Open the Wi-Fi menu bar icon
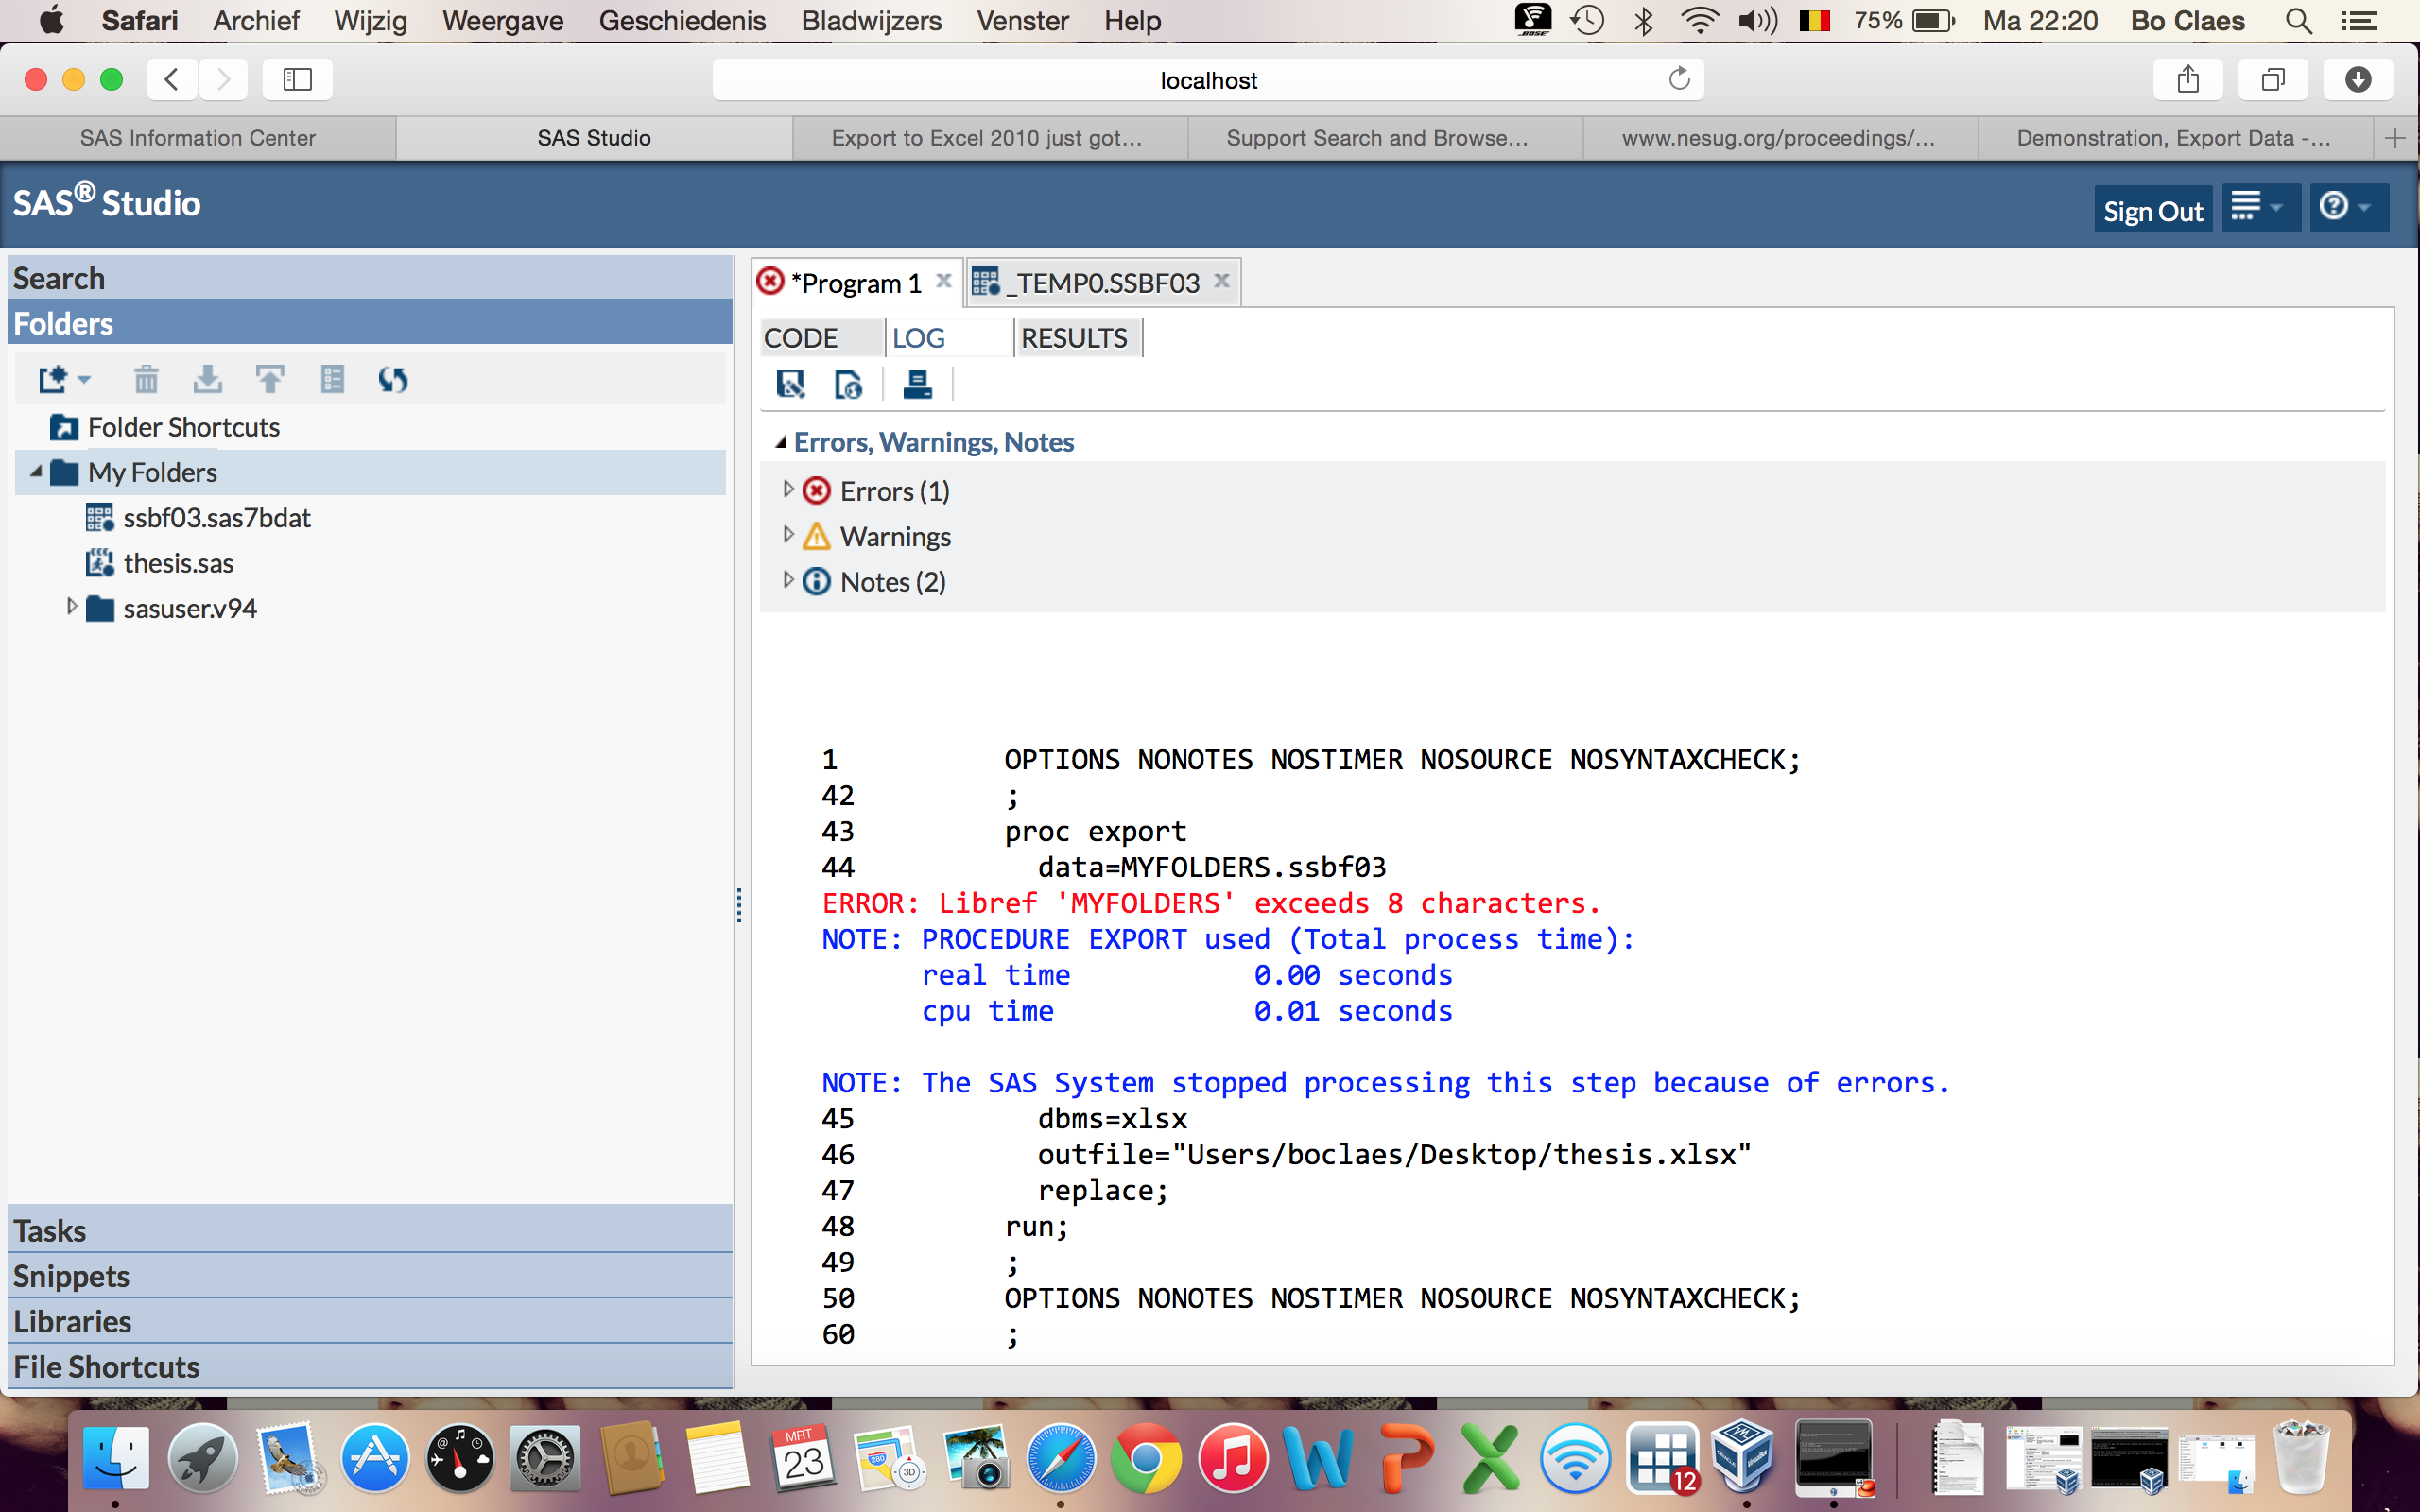Image resolution: width=2420 pixels, height=1512 pixels. [1699, 21]
